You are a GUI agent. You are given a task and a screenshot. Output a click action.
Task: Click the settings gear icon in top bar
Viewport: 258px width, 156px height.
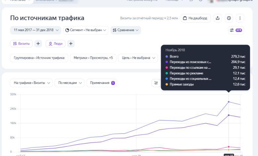tap(200, 1)
